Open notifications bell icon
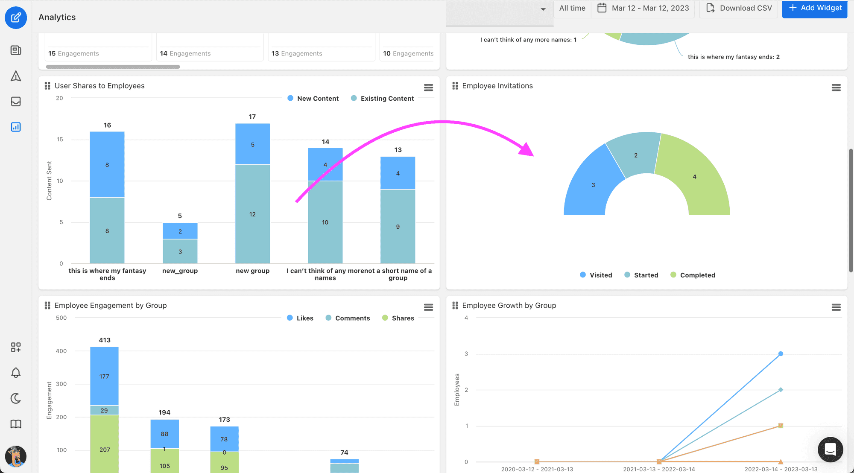 16,373
